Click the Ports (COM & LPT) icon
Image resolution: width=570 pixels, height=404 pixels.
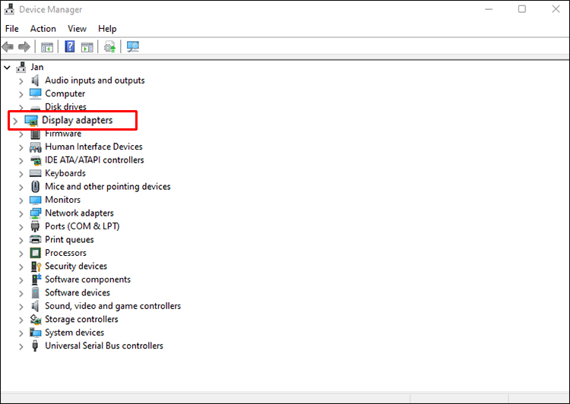pos(35,226)
